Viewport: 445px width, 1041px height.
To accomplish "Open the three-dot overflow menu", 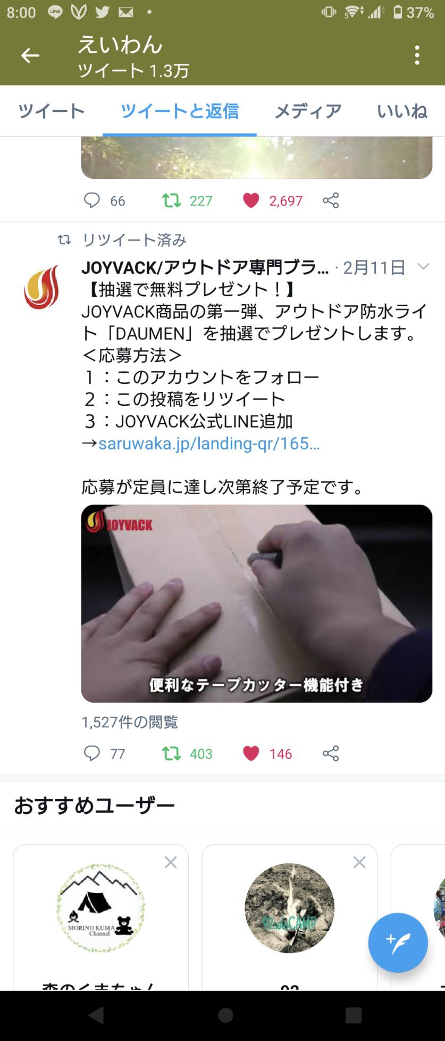I will click(417, 55).
